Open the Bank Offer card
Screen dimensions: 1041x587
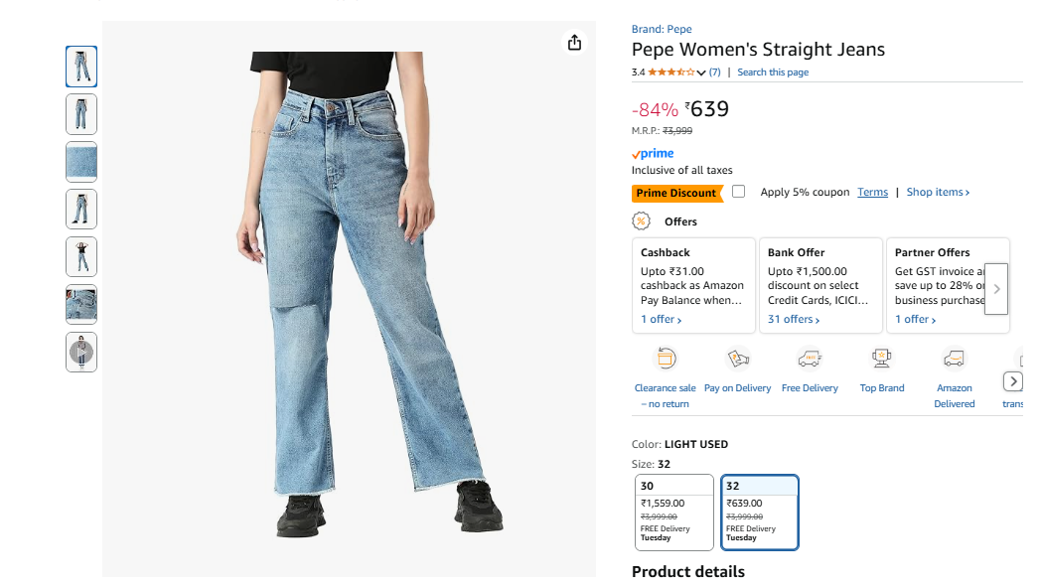click(820, 285)
